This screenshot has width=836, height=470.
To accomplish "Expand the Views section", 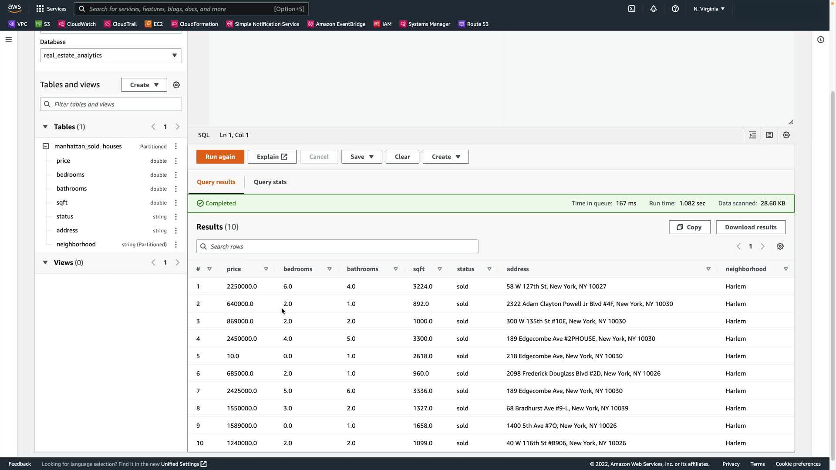I will click(x=45, y=262).
